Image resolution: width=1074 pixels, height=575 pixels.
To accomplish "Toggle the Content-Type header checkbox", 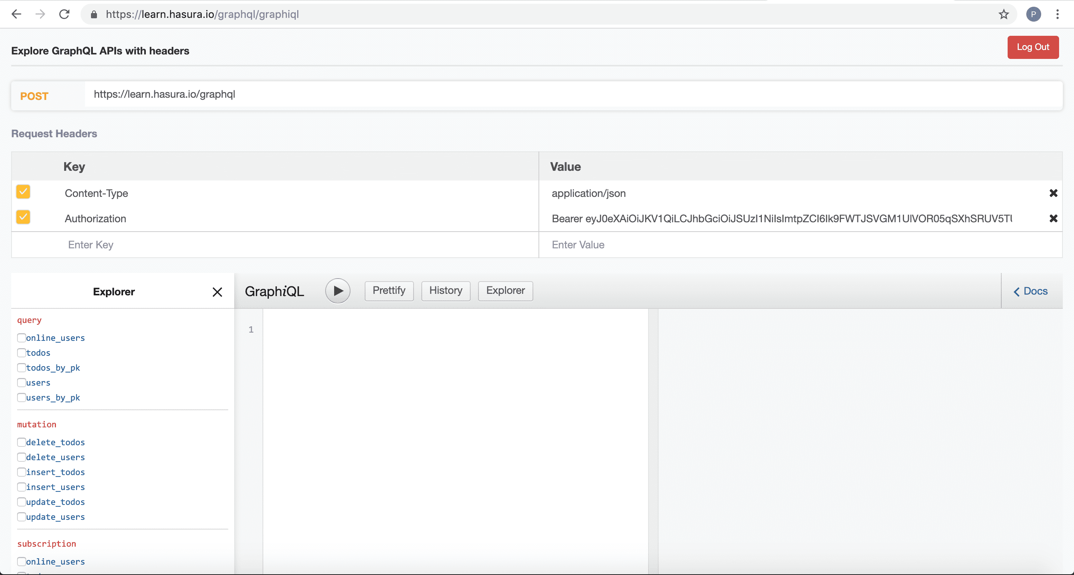I will tap(23, 192).
